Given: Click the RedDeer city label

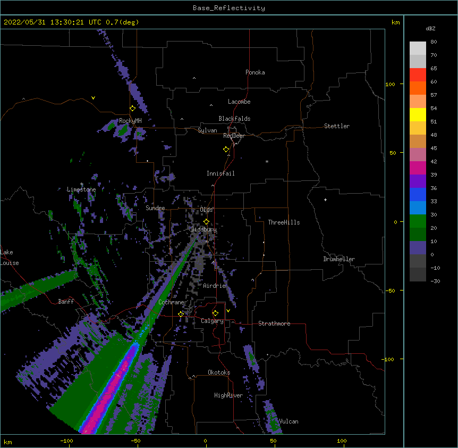Looking at the screenshot, I should point(234,136).
